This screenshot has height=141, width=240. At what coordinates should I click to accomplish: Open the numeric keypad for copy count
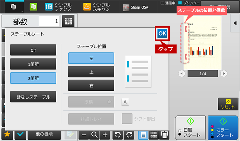(68, 21)
